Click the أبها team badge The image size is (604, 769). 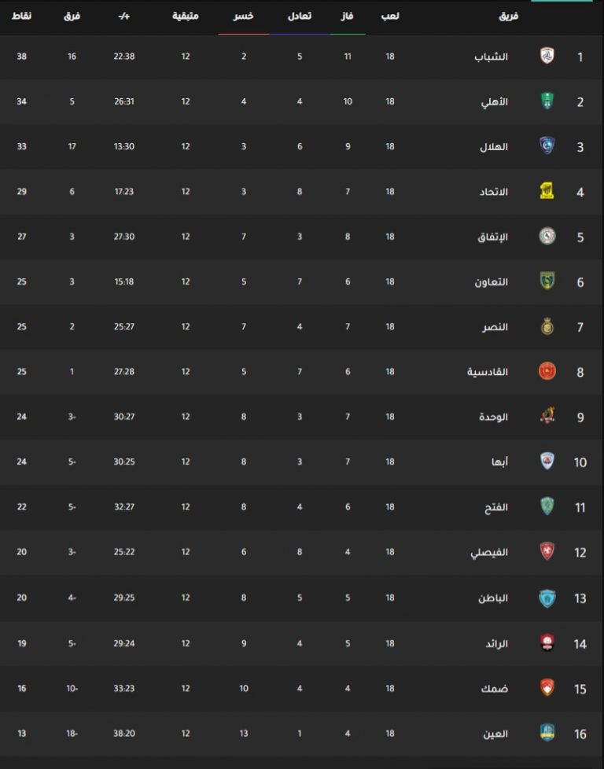pos(547,462)
